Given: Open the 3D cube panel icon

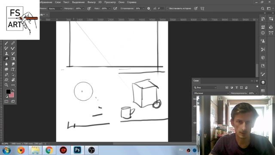Looking at the screenshot, I should [x=263, y=57].
